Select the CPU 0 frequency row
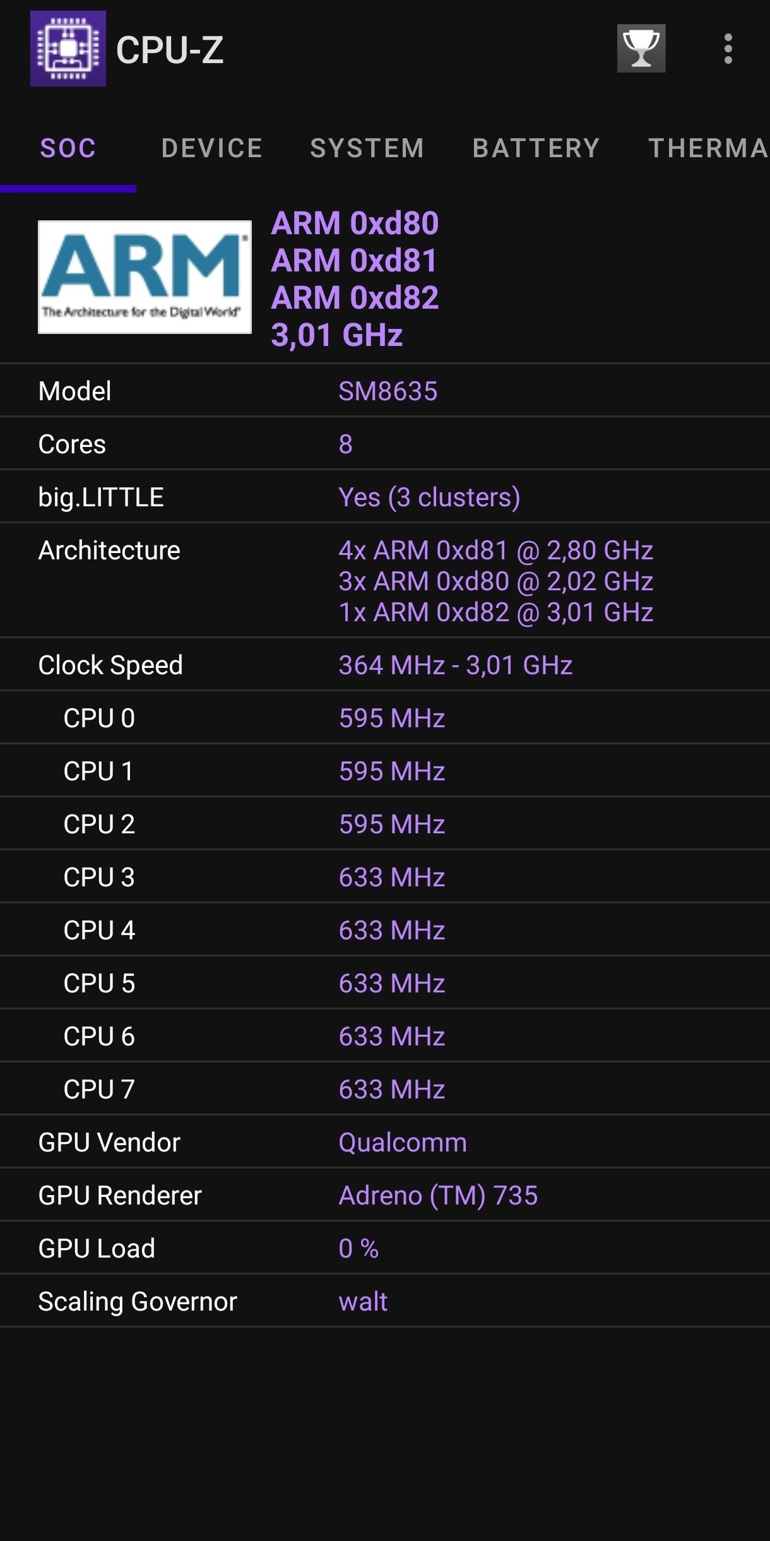The height and width of the screenshot is (1541, 770). click(x=391, y=717)
